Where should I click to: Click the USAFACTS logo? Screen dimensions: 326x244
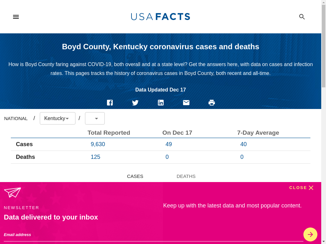point(160,17)
